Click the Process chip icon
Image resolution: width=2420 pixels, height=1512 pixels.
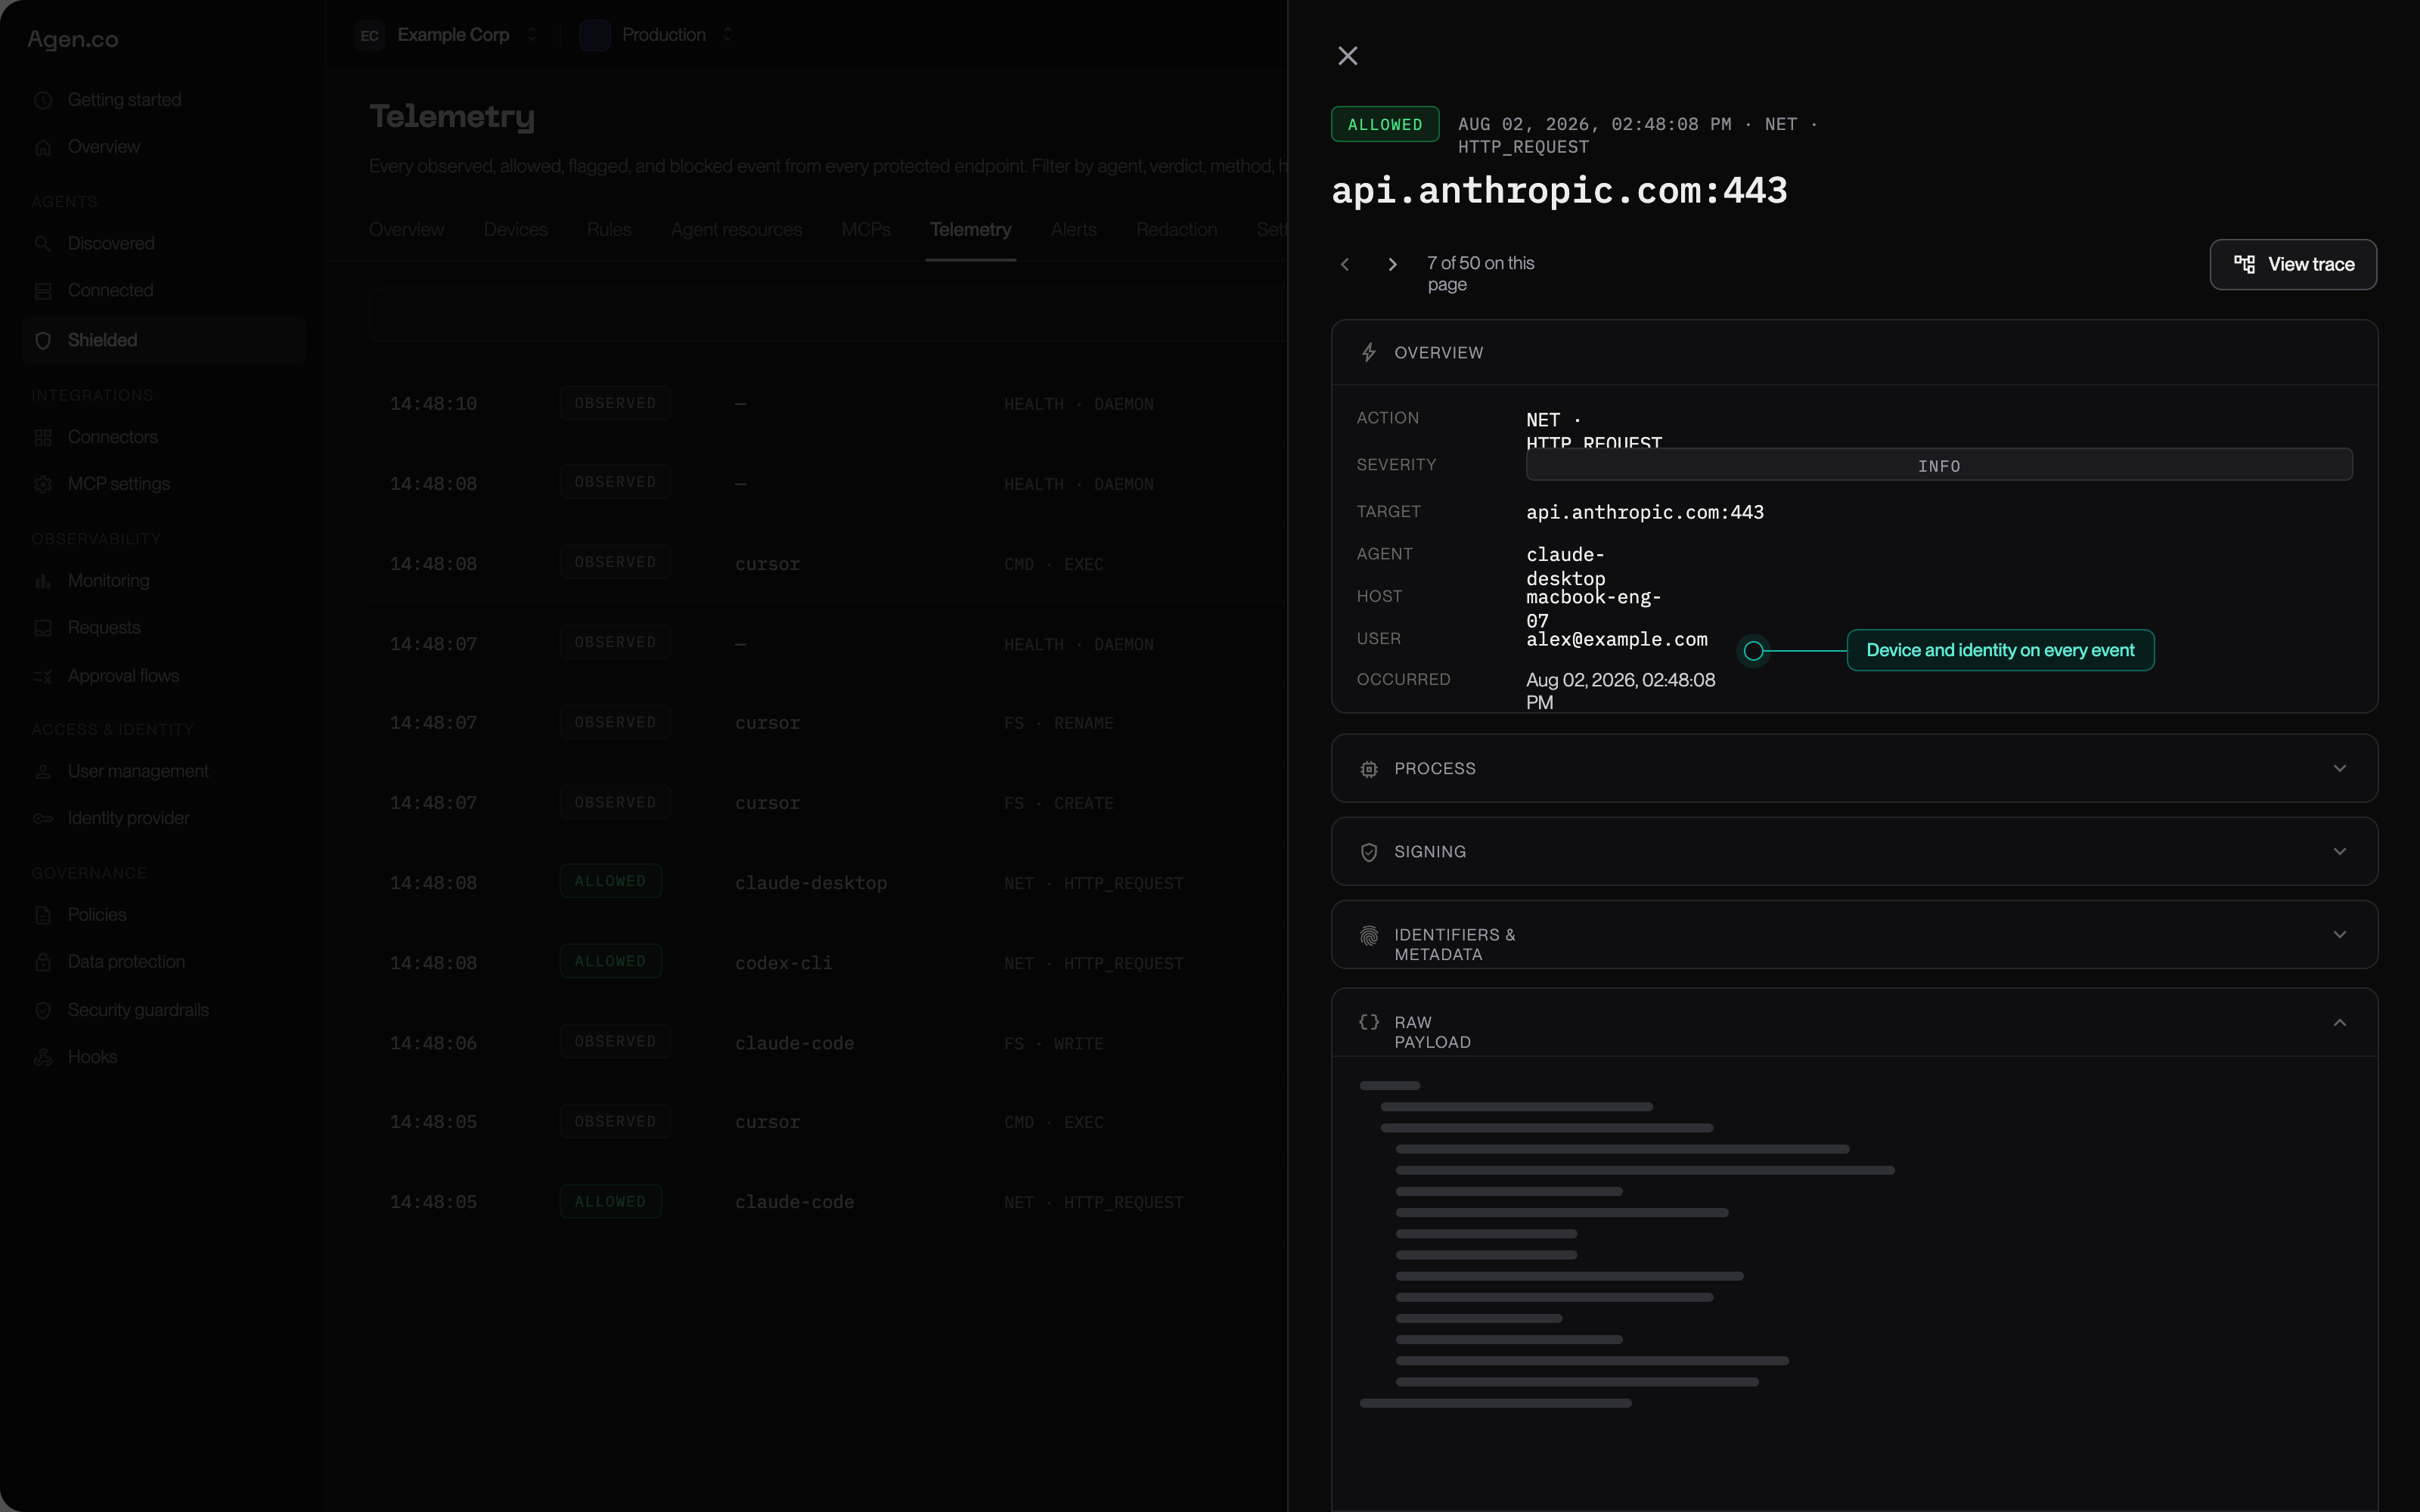tap(1369, 769)
